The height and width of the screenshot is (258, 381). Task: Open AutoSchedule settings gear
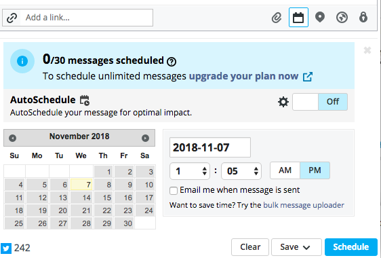tap(283, 102)
